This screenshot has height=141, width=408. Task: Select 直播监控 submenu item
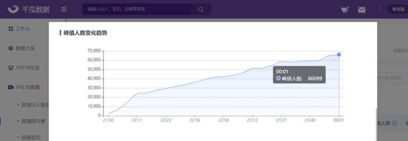(31, 137)
